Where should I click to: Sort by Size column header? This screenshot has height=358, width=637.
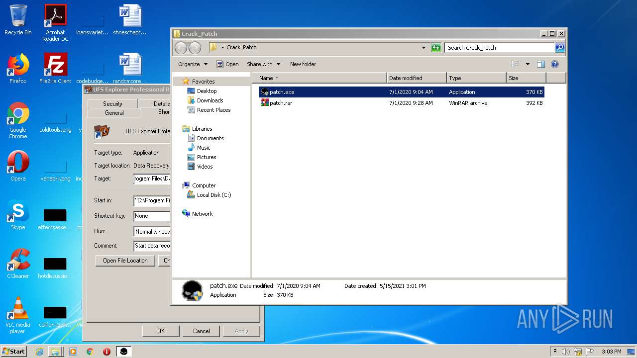[526, 78]
